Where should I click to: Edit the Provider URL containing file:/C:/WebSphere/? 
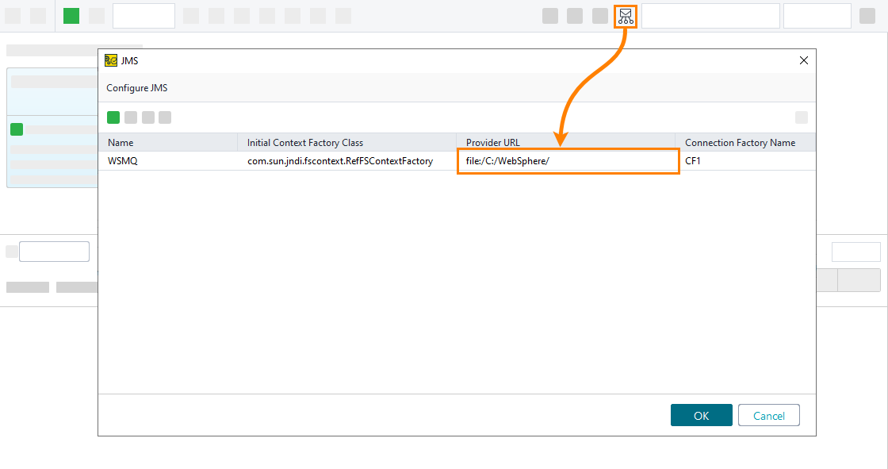tap(568, 160)
